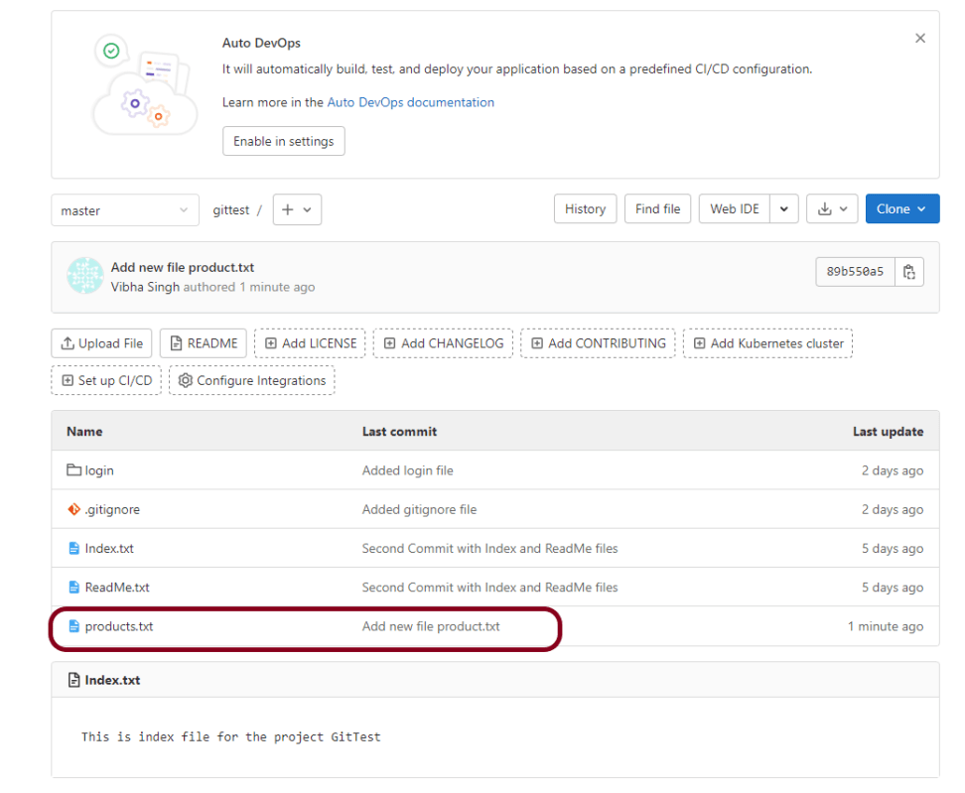Click Enable in settings button
The height and width of the screenshot is (793, 965).
coord(283,141)
